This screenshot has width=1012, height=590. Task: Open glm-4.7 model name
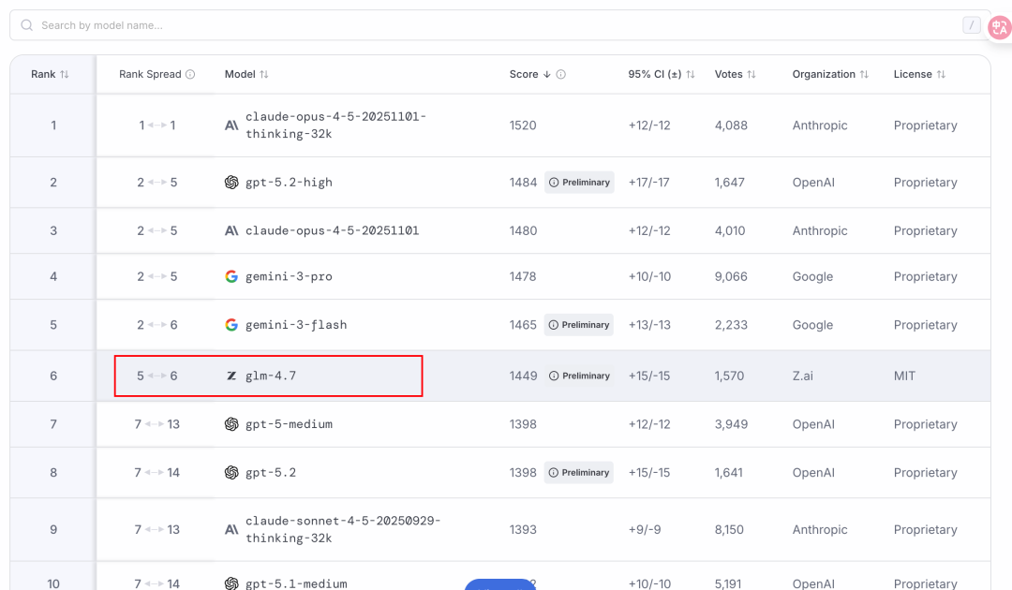click(271, 376)
